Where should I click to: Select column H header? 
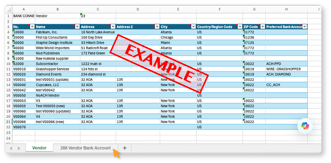(x=287, y=9)
